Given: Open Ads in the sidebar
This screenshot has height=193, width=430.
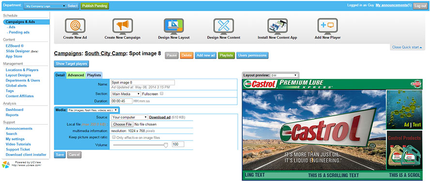Looking at the screenshot, I should pos(12,27).
